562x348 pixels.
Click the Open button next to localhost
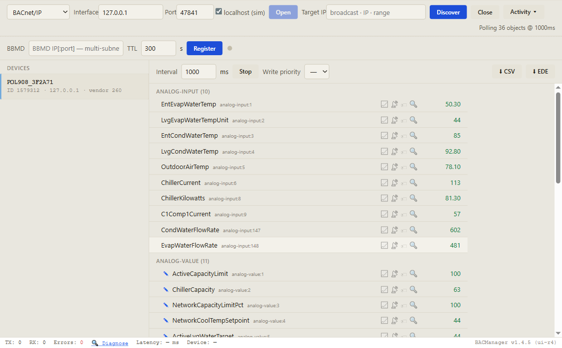[283, 12]
